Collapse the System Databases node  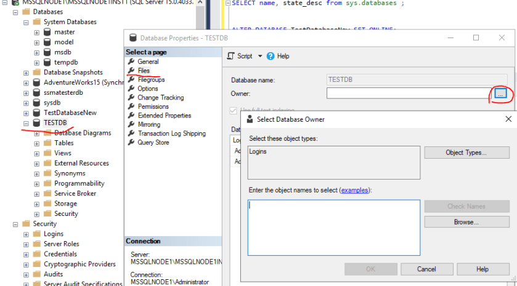[26, 22]
